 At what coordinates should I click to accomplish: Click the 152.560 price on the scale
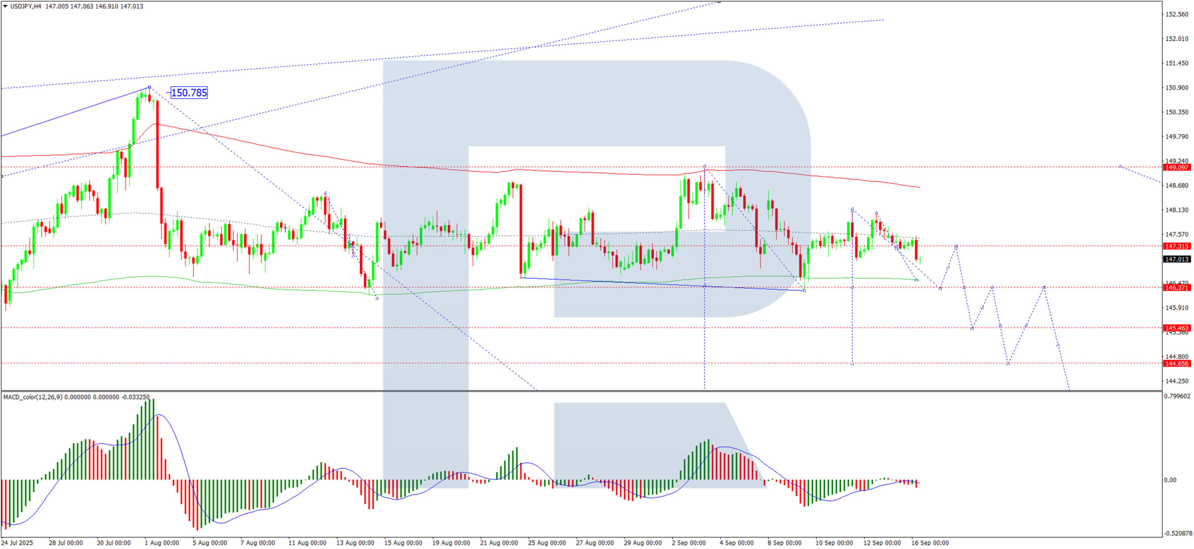1177,14
